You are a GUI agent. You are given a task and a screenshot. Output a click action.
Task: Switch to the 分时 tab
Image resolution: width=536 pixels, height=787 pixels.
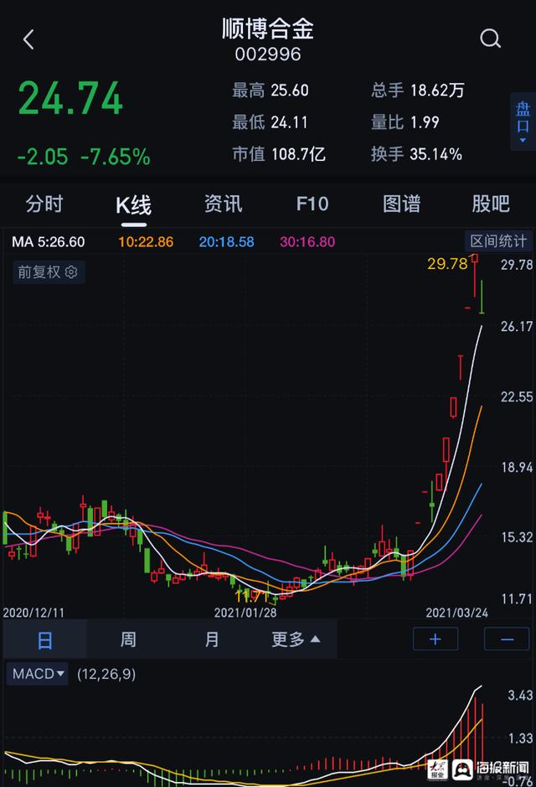pos(44,204)
